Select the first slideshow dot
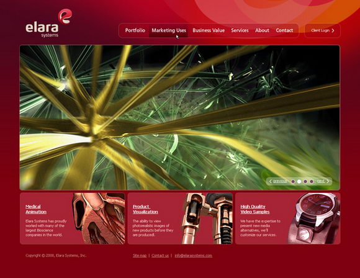Screen dimensions: 360x278 pyautogui.click(x=293, y=181)
